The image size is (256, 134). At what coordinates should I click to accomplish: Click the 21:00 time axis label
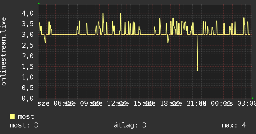(x=196, y=103)
